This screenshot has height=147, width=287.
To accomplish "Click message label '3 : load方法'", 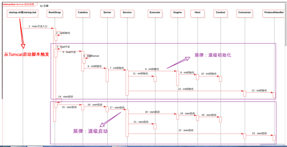I will point(63,47).
